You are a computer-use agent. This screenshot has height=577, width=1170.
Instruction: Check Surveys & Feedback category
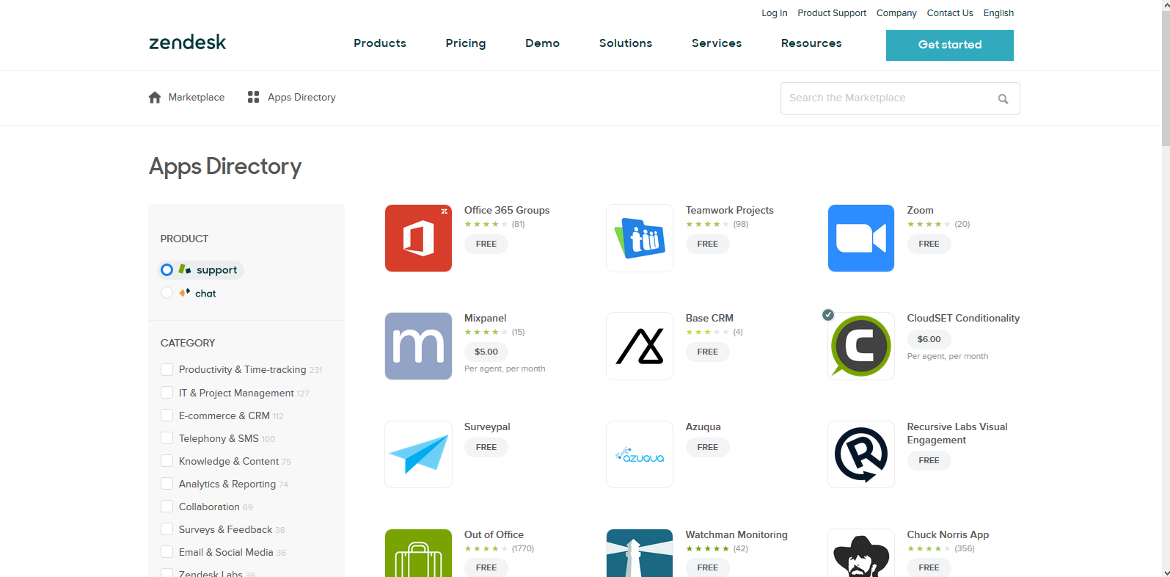(x=167, y=529)
